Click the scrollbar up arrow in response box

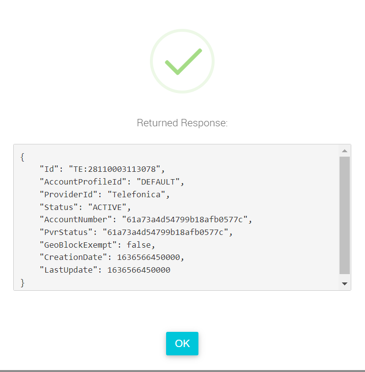344,151
